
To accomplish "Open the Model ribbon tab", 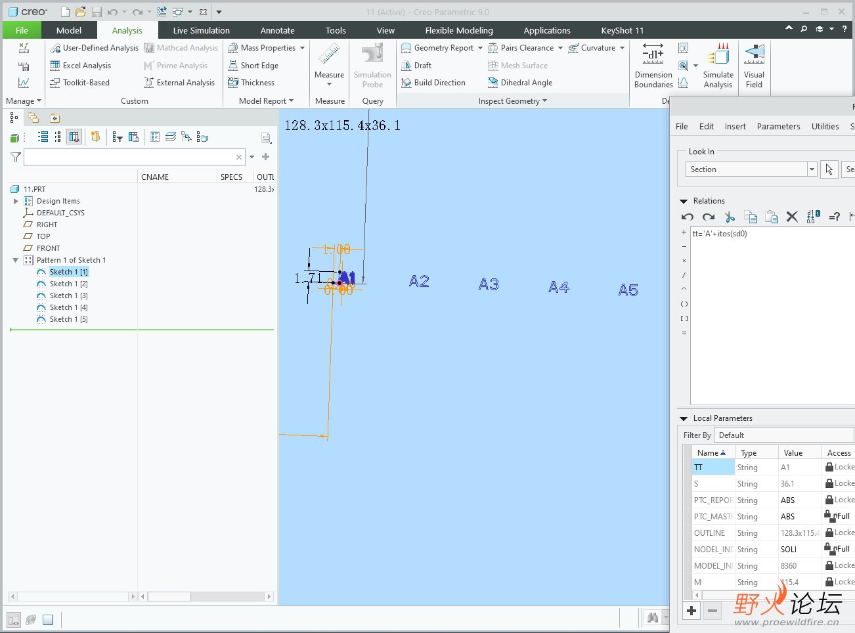I will pos(69,30).
